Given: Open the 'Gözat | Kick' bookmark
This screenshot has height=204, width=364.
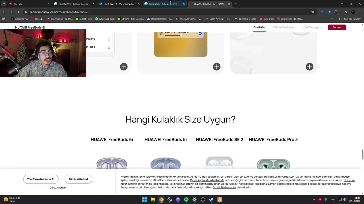Looking at the screenshot, I should (x=84, y=19).
